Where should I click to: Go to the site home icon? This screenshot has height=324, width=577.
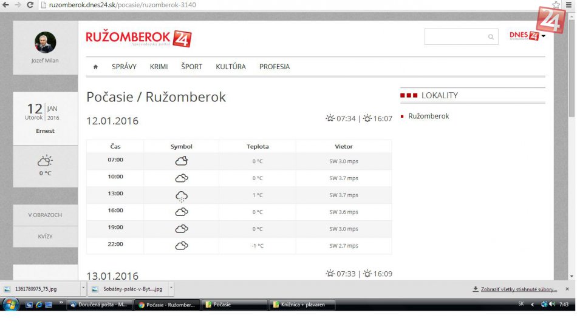[x=95, y=67]
